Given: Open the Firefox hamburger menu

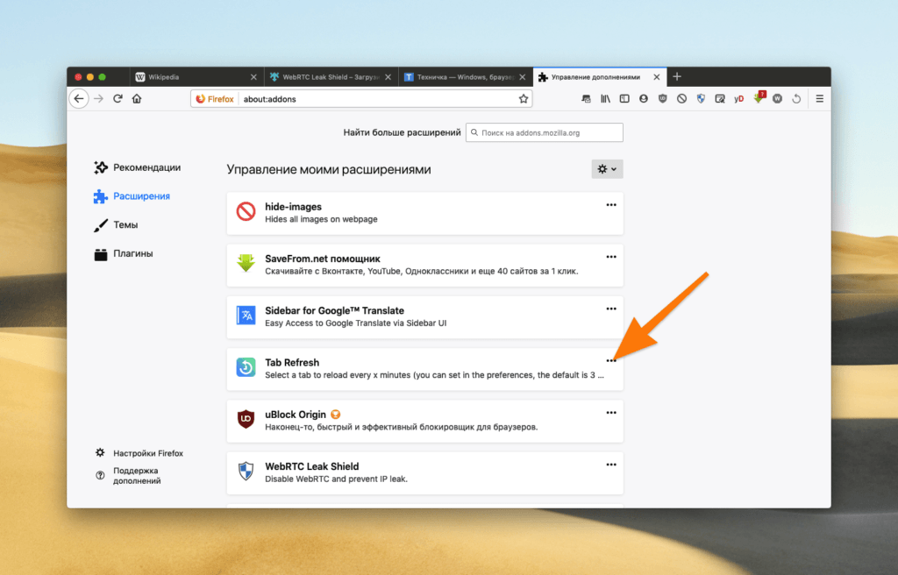Looking at the screenshot, I should pos(820,98).
